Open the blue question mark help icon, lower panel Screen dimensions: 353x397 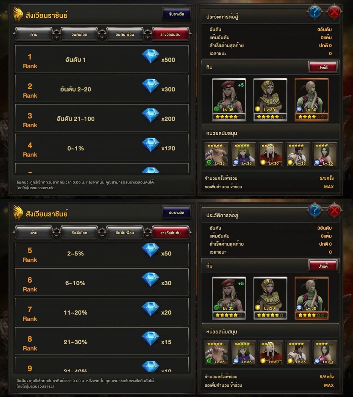tap(315, 210)
